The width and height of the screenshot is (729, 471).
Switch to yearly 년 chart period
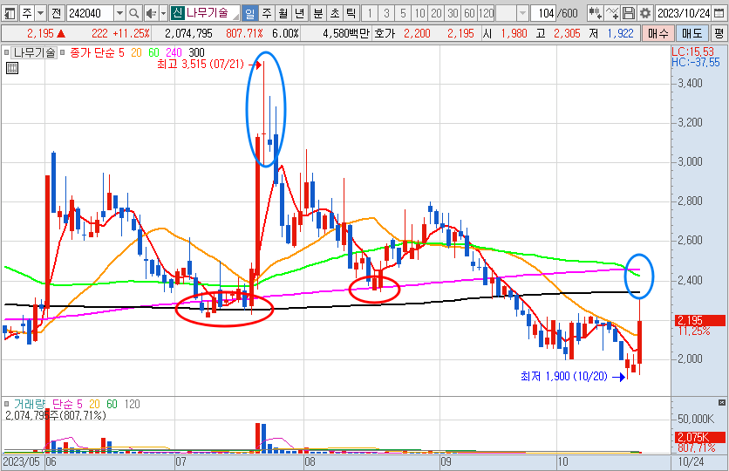click(300, 13)
